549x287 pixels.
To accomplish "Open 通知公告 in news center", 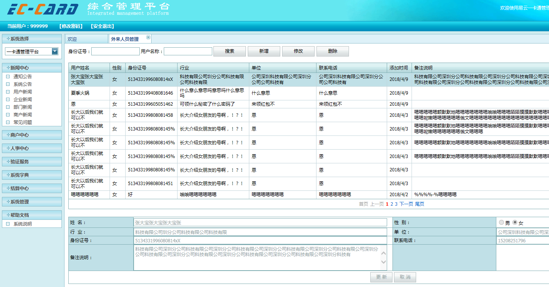I will 23,77.
